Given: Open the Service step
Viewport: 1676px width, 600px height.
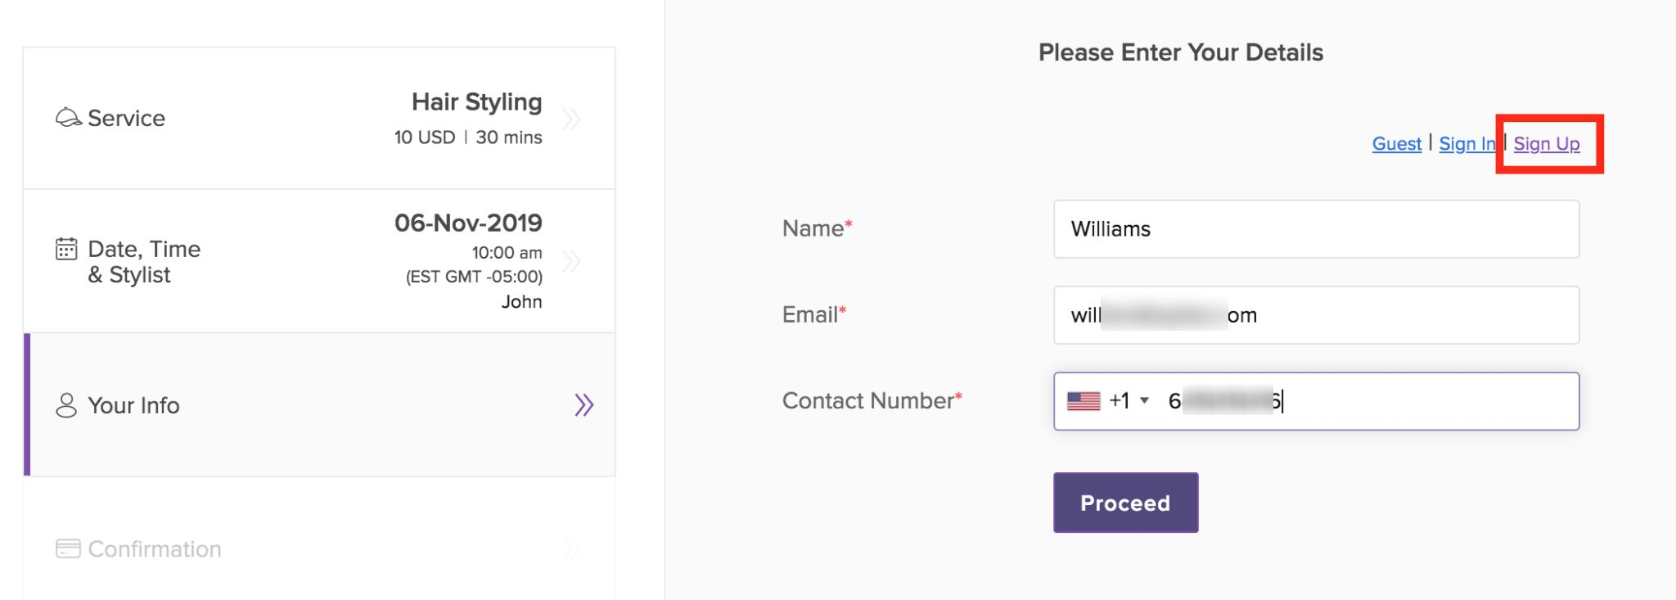Looking at the screenshot, I should coord(319,119).
